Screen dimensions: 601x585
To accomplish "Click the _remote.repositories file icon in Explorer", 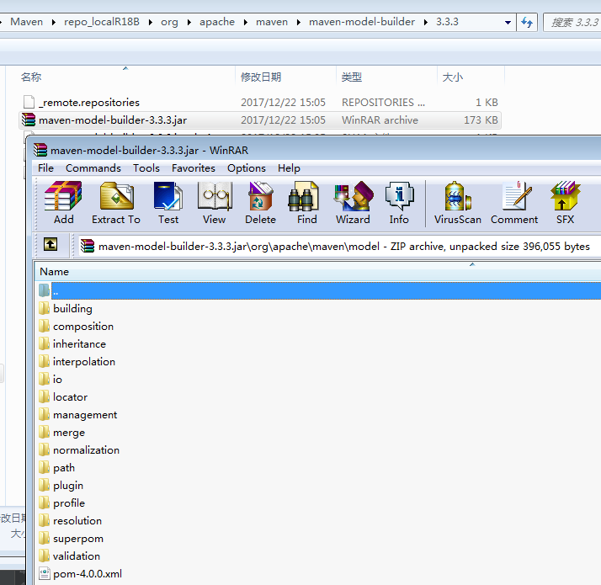I will [29, 102].
